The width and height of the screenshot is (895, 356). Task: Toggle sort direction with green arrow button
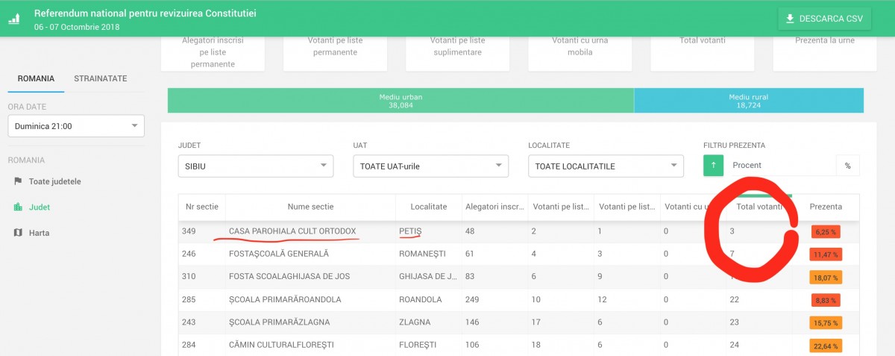click(x=714, y=166)
